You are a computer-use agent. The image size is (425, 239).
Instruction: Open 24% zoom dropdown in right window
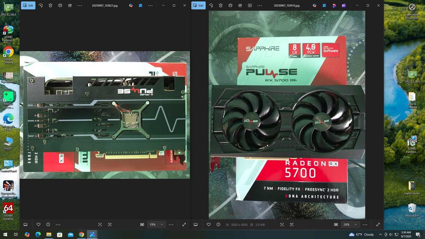[x=350, y=225]
